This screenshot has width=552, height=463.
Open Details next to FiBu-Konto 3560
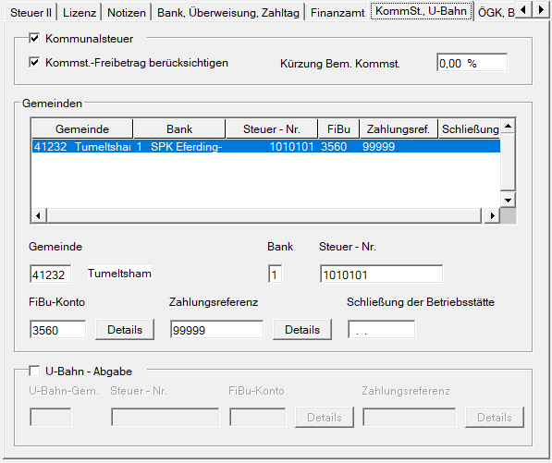point(125,330)
